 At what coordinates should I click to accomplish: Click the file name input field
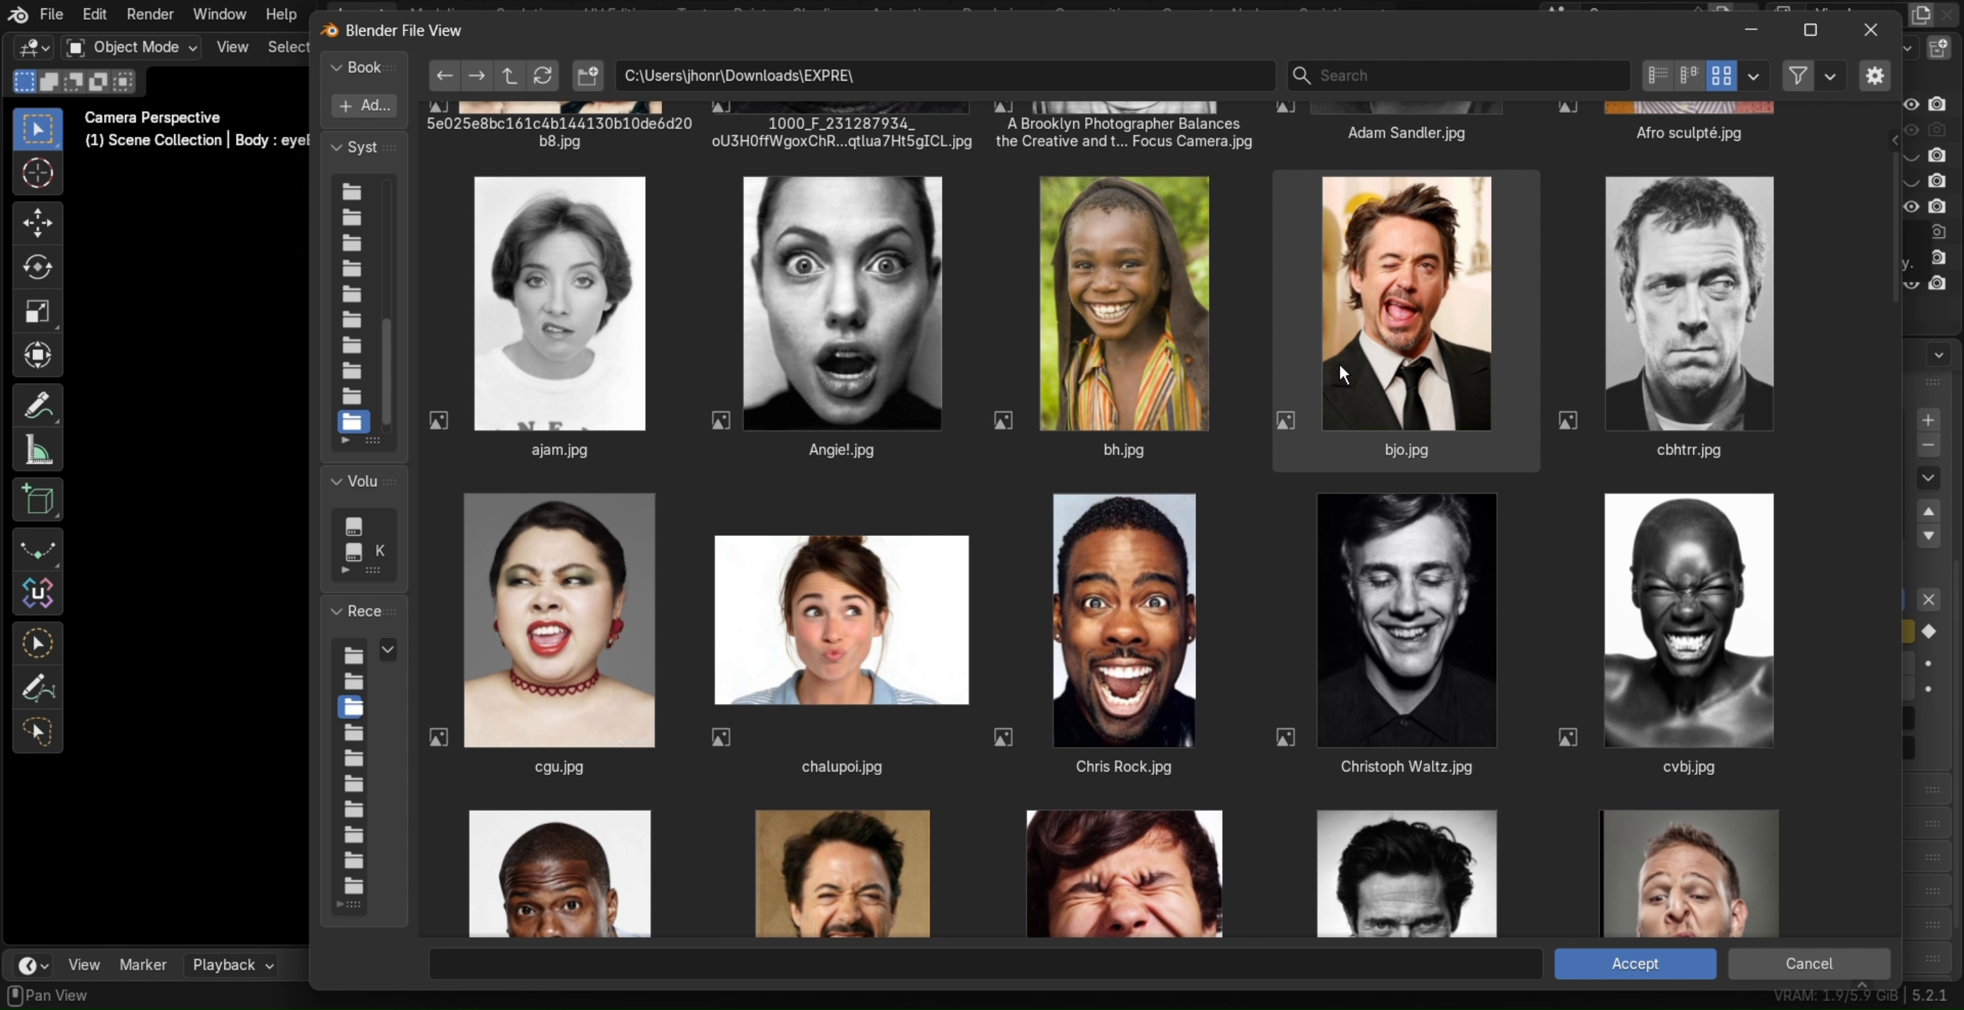[986, 964]
